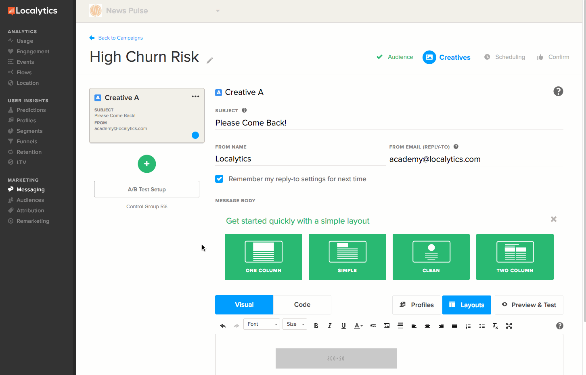Uncheck Remember my reply-to settings checkbox
Image resolution: width=586 pixels, height=375 pixels.
(x=219, y=179)
